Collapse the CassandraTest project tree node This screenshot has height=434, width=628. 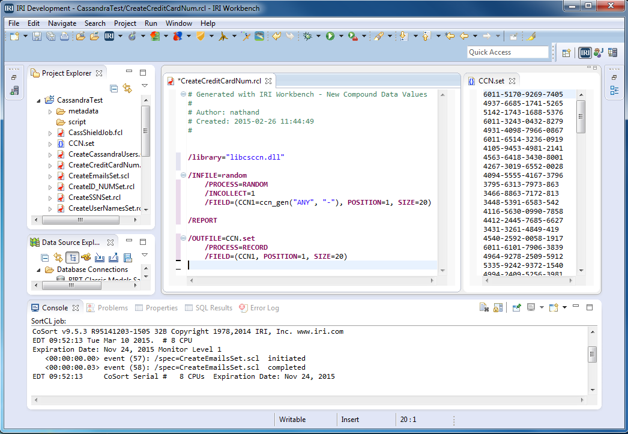point(39,100)
